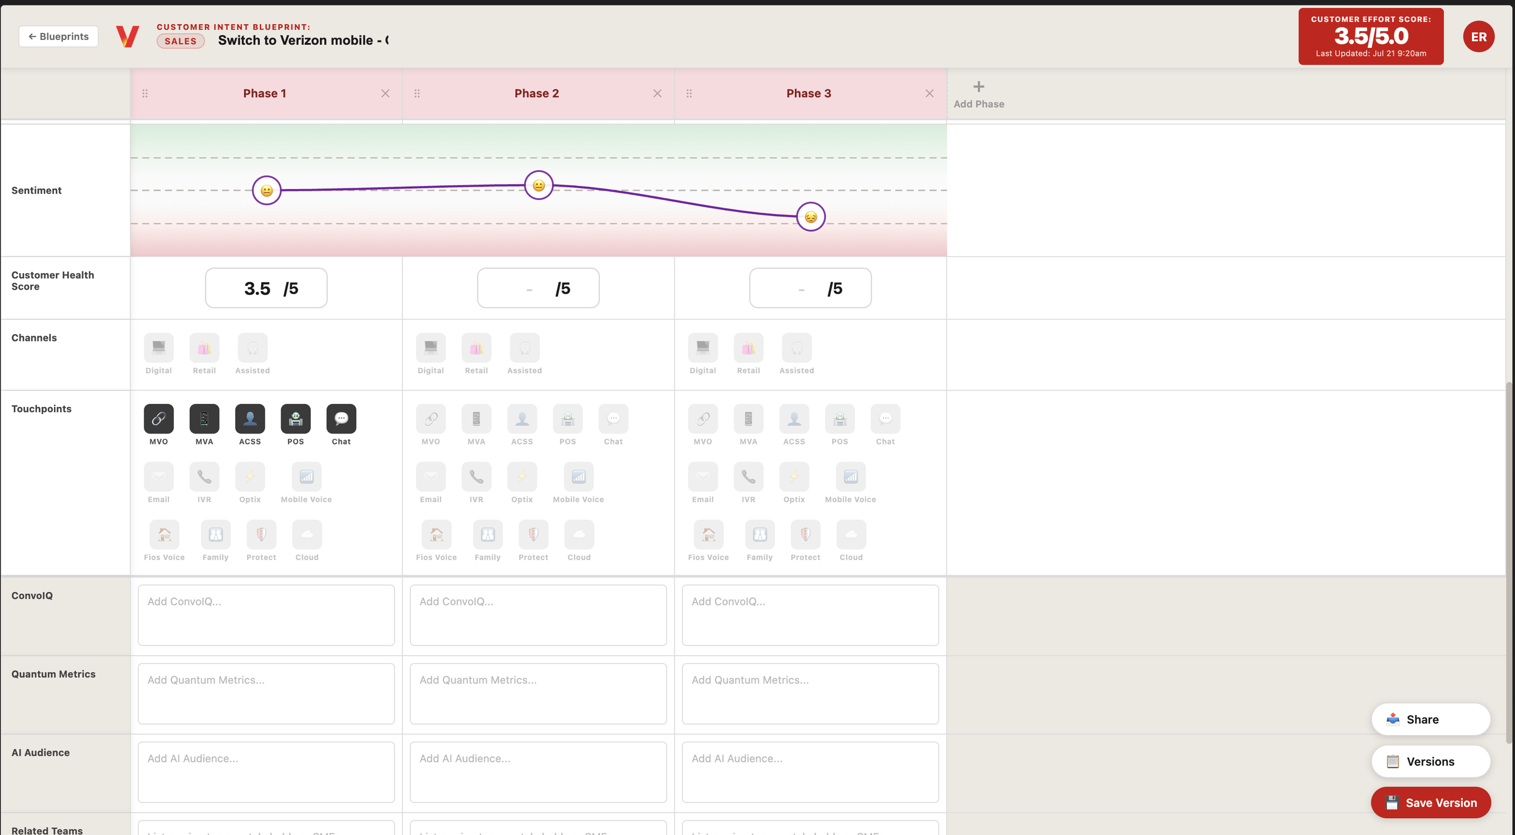Select the Digital channel in Phase 3
1515x835 pixels.
[703, 348]
